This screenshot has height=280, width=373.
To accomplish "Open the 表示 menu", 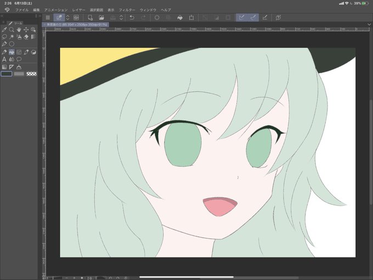I will pyautogui.click(x=111, y=10).
